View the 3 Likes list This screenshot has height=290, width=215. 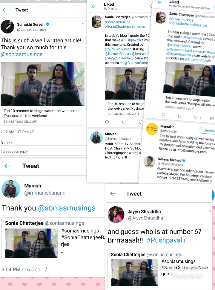click(7, 143)
